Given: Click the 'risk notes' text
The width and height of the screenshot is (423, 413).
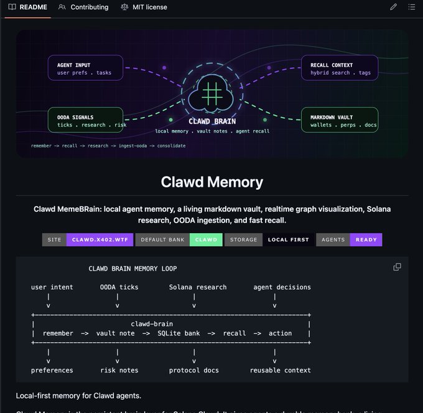Looking at the screenshot, I should coord(119,370).
